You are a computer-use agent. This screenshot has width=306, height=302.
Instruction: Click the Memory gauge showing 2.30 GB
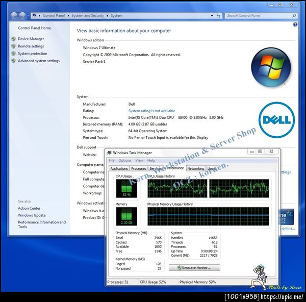[126, 216]
